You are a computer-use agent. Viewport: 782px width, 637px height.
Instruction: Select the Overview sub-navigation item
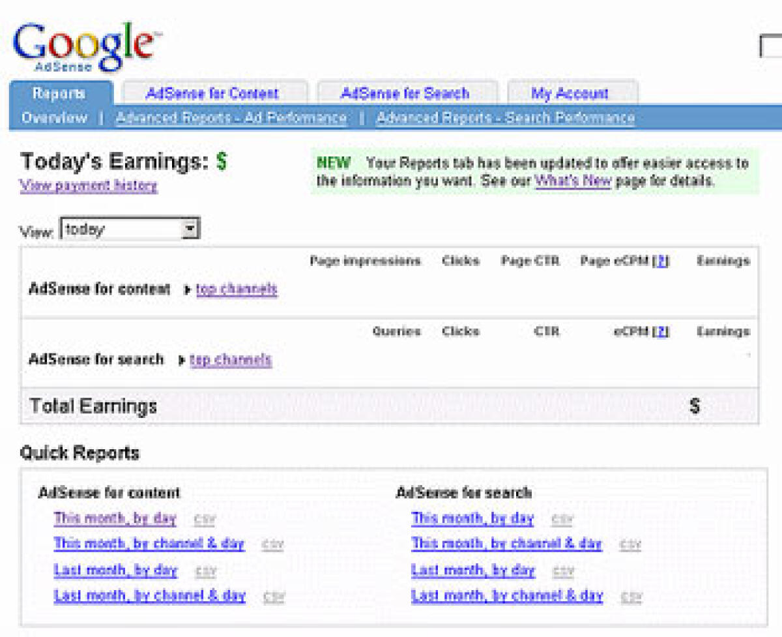point(54,118)
